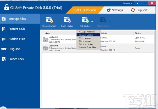Click the Disguise mask icon

4,49
